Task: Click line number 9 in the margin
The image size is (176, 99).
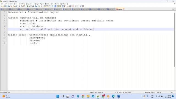Action: [x=5, y=35]
